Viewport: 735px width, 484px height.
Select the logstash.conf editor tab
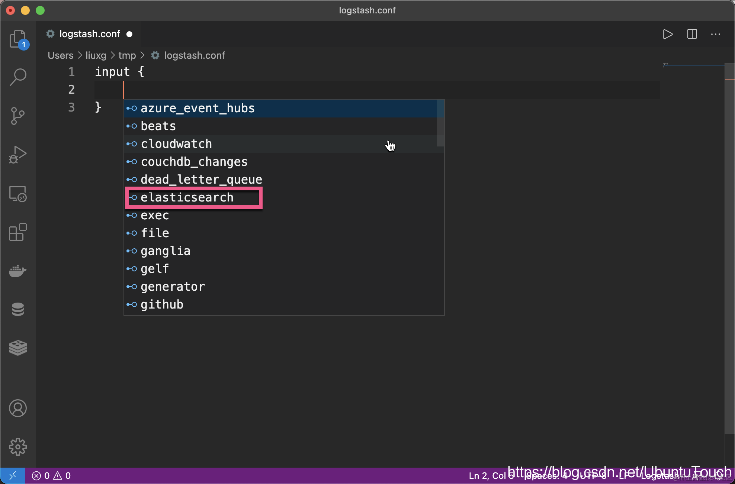click(90, 34)
